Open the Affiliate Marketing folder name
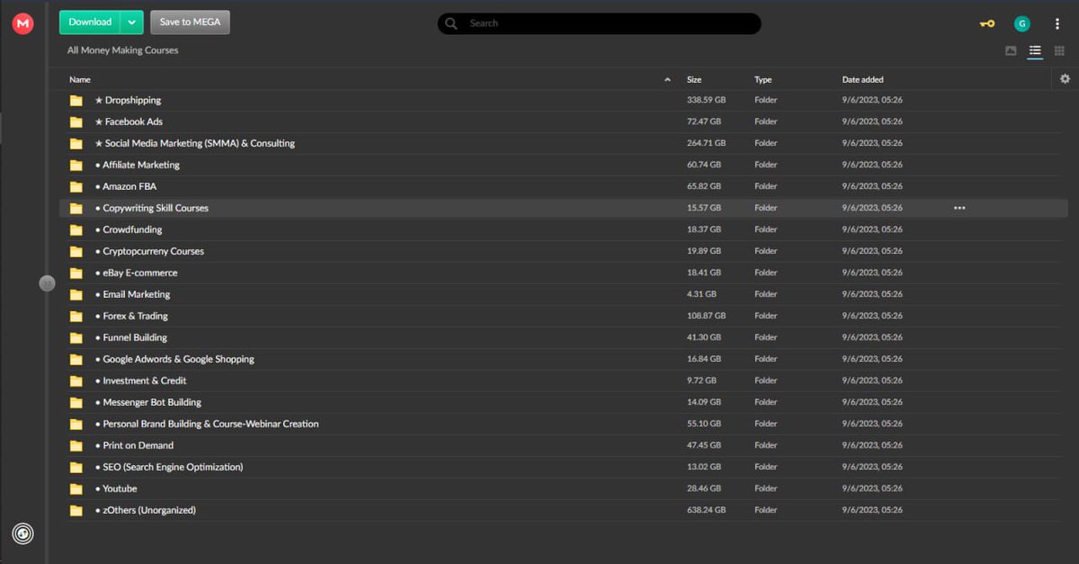Screen dimensions: 1079x564 [x=138, y=165]
